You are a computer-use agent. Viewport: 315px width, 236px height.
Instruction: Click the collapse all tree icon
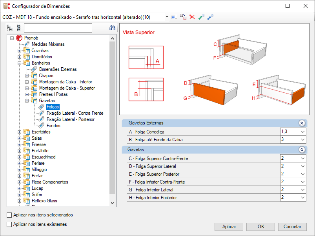19,28
